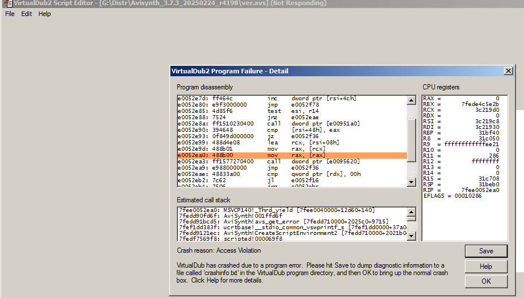
Task: Click the CPU registers label
Action: 441,87
